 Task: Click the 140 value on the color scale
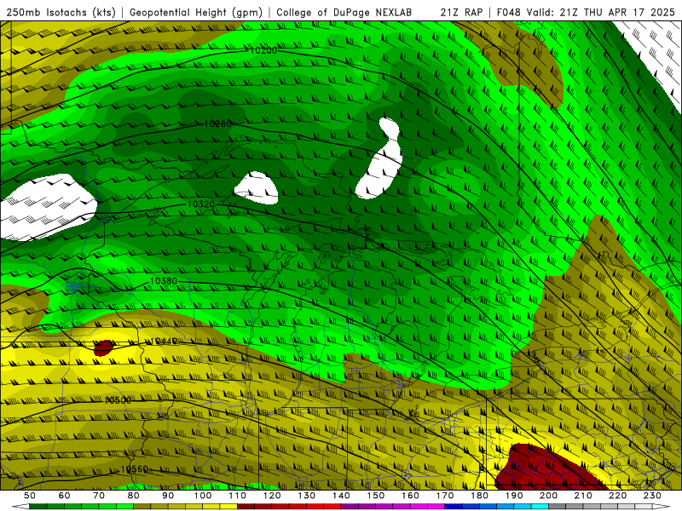coord(342,496)
